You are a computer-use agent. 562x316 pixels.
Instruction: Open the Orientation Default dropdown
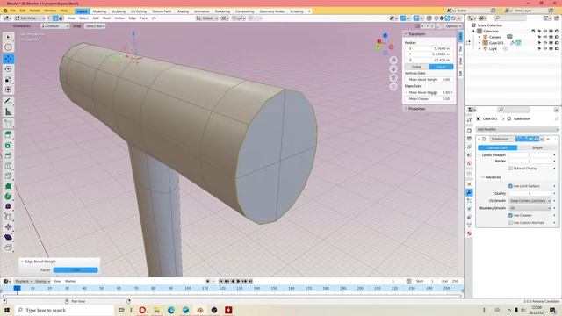tap(54, 26)
